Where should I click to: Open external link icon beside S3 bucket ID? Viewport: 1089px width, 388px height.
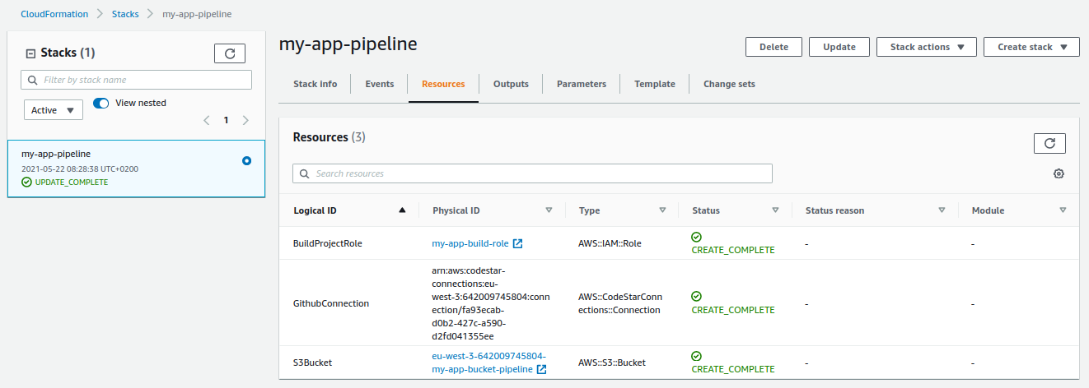coord(541,369)
